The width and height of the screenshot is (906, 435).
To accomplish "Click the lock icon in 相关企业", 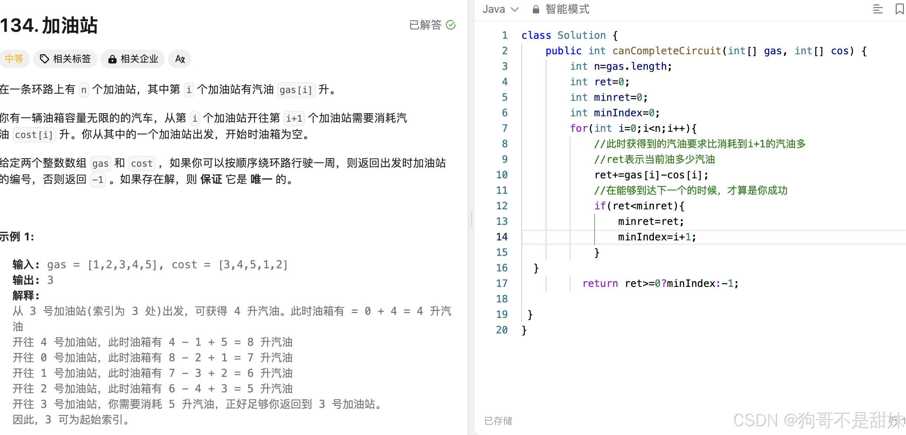I will (x=112, y=59).
